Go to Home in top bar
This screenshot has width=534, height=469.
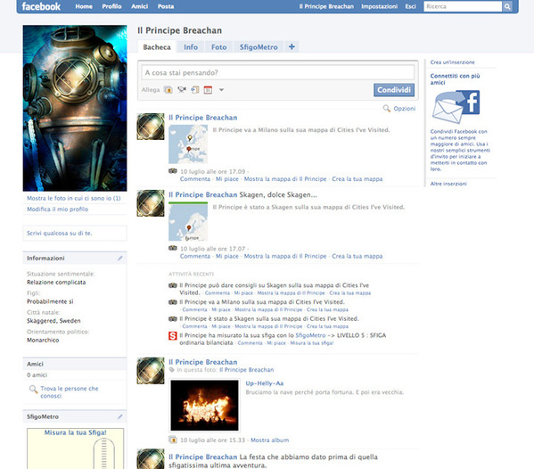click(x=84, y=6)
